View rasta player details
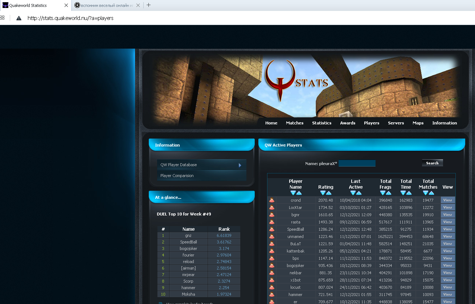 [447, 222]
